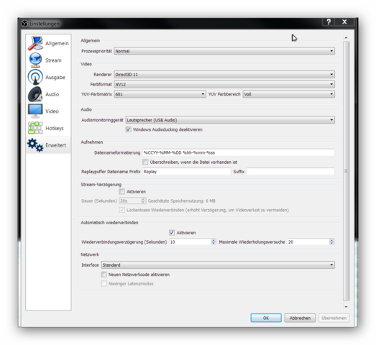Expand the Renderer Direct3D 11 dropdown
The image size is (376, 345).
224,75
